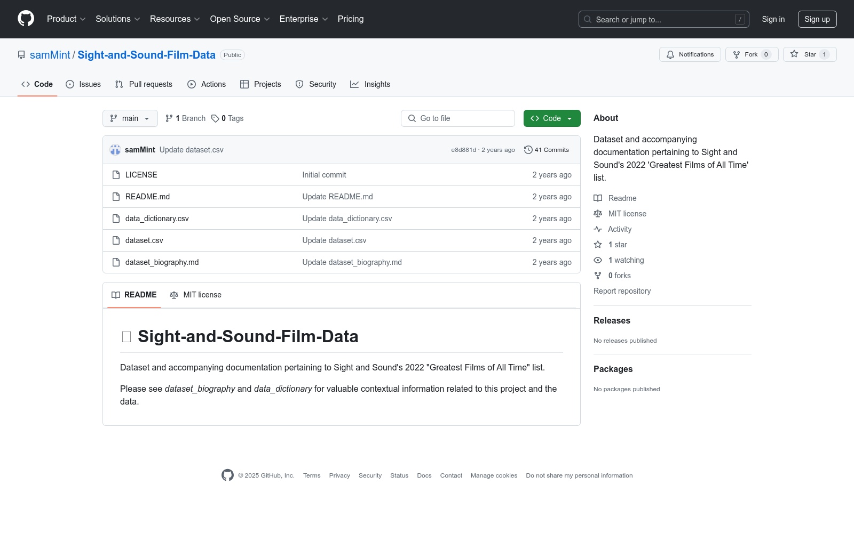Fork the repository
This screenshot has height=533, width=854.
coord(752,54)
